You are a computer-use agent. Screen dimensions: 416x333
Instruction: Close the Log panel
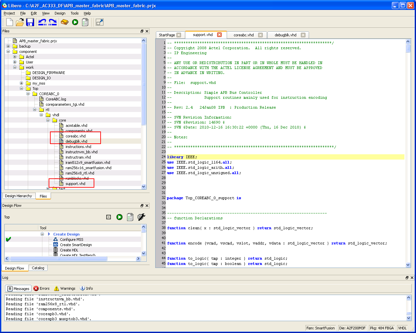[412, 278]
